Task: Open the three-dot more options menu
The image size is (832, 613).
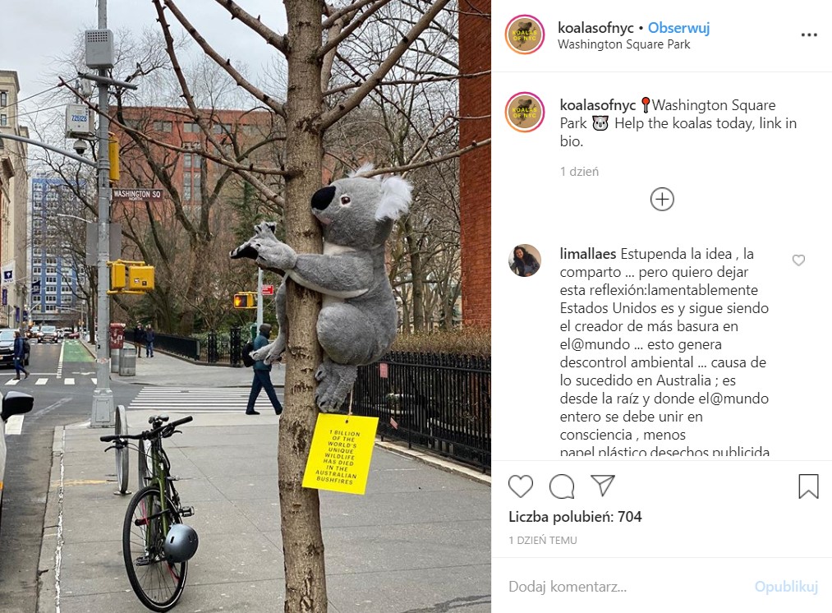Action: point(809,35)
